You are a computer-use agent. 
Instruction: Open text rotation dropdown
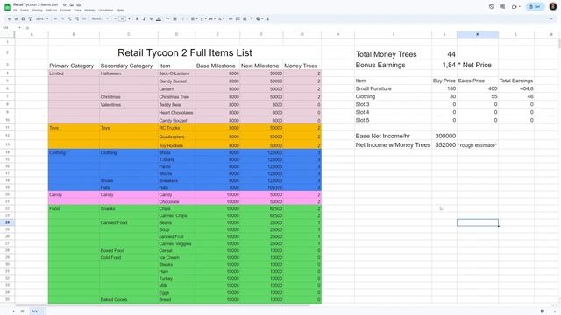click(x=221, y=18)
